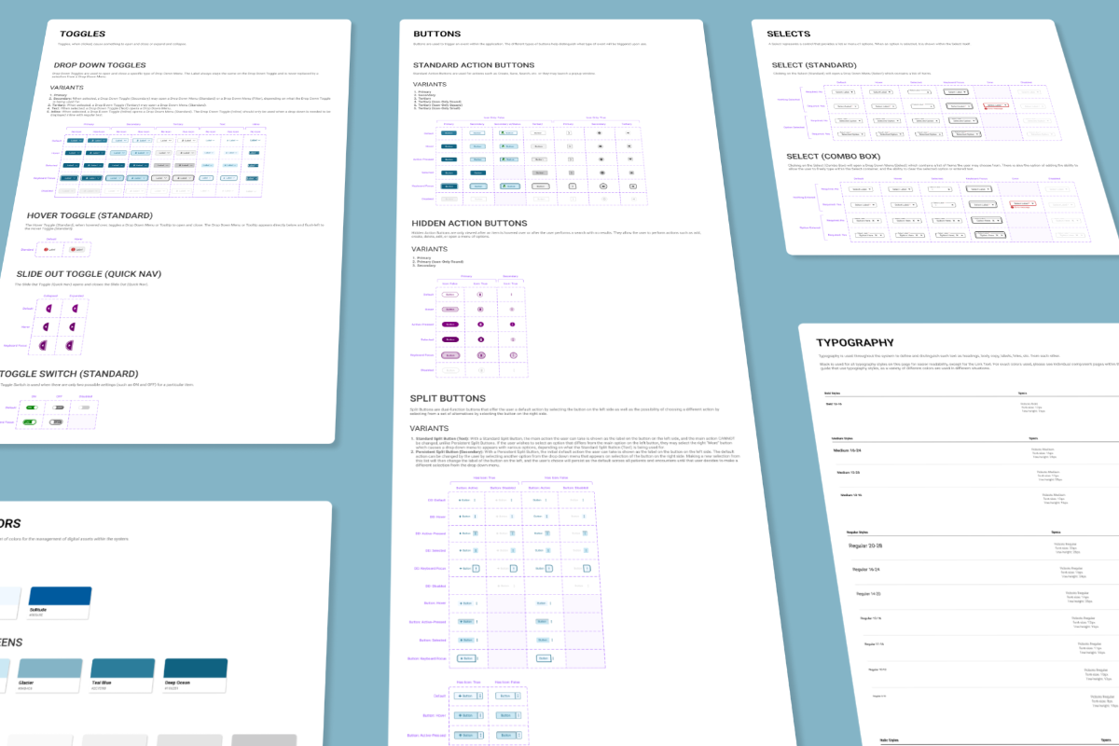Click the expanded Quick Nav slide-out toggle icon
Viewport: 1119px width, 746px height.
pyautogui.click(x=76, y=308)
